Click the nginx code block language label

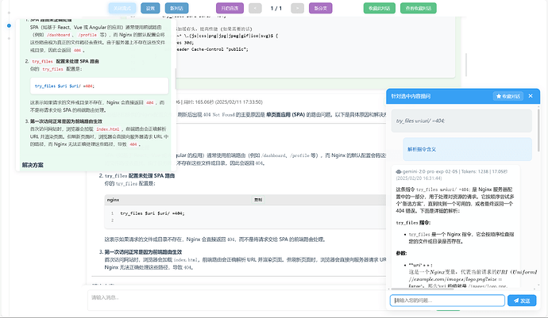114,200
